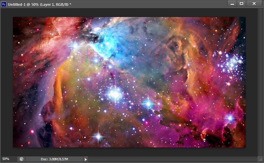The image size is (264, 163).
Task: Click the Photoshop Ps icon in title bar
Action: pyautogui.click(x=3, y=4)
